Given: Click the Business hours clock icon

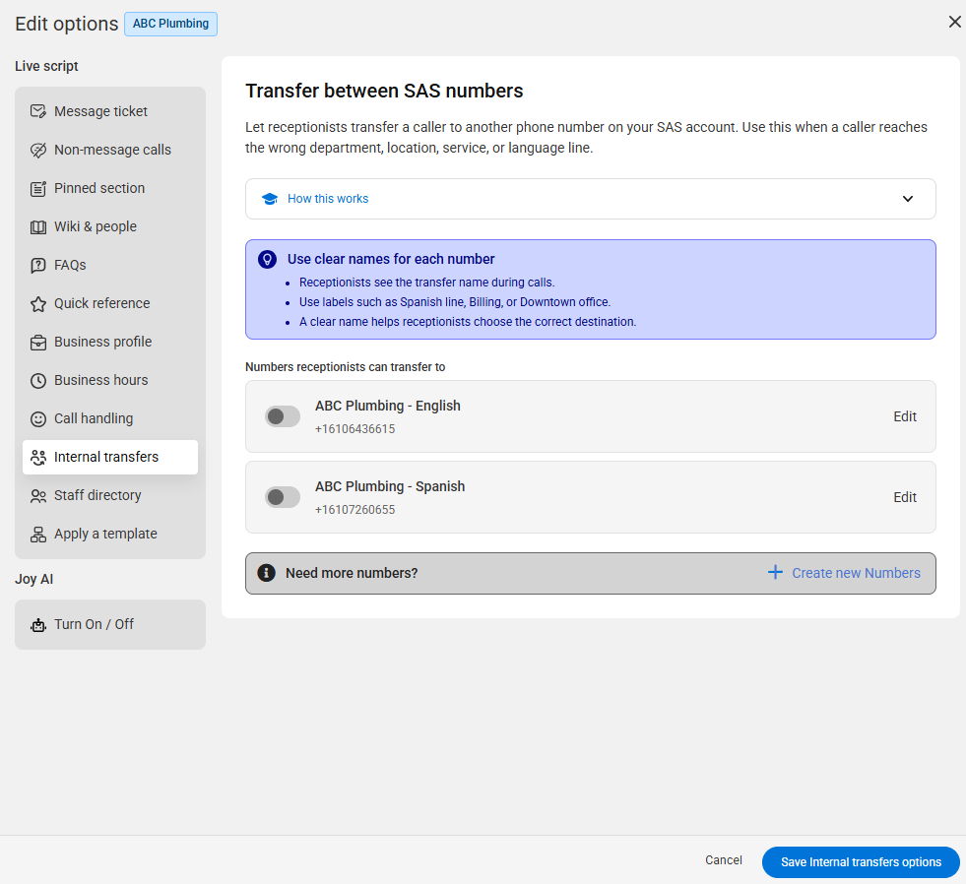Looking at the screenshot, I should 38,381.
